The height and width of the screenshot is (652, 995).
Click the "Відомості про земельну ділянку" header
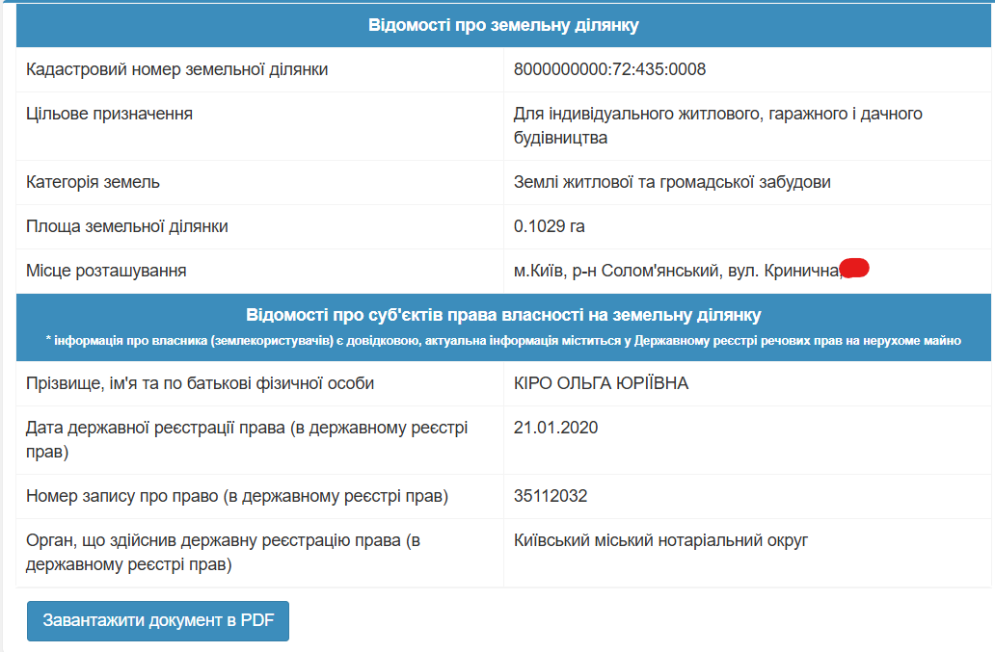tap(503, 24)
